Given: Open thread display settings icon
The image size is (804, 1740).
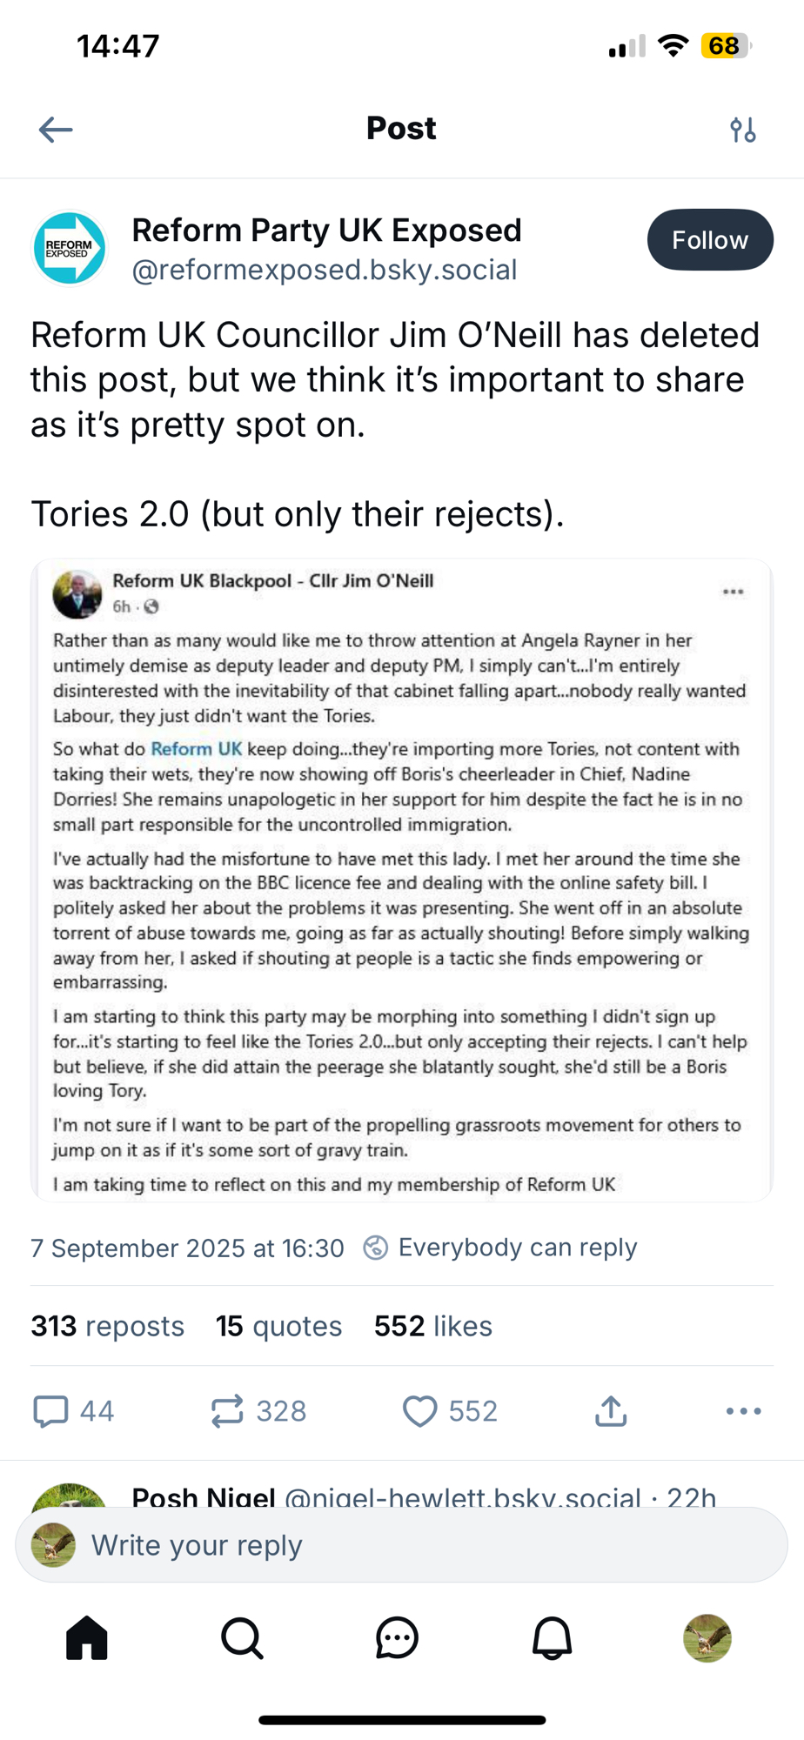Looking at the screenshot, I should pyautogui.click(x=742, y=130).
